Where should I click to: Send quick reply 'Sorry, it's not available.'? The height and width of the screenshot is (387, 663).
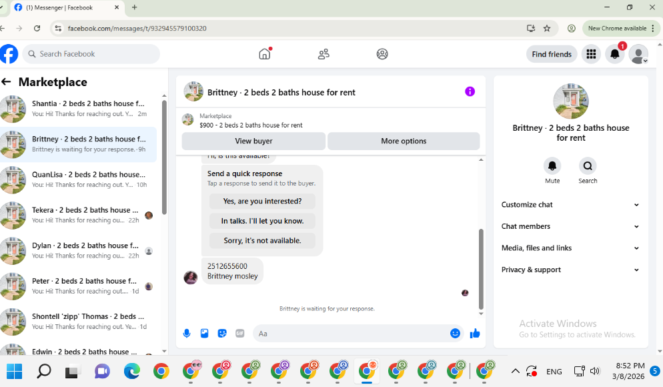[262, 241]
